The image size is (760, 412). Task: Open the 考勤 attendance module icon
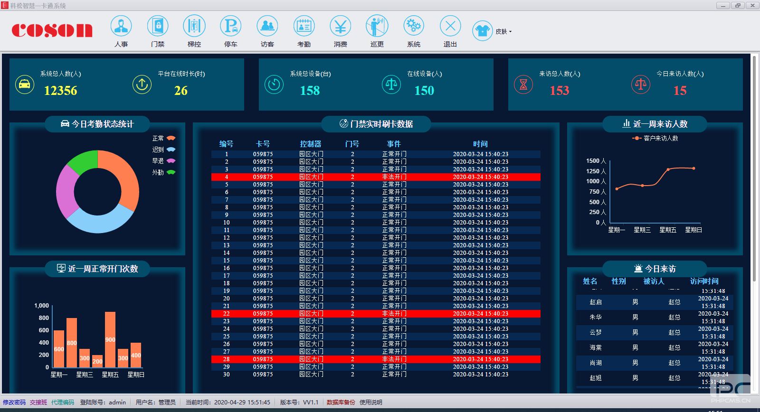click(304, 27)
